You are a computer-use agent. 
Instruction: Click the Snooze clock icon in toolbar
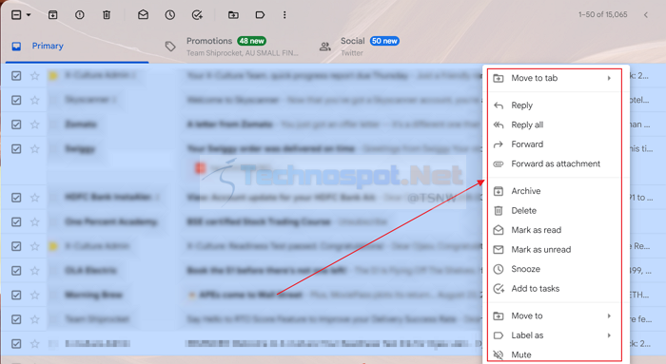(170, 15)
